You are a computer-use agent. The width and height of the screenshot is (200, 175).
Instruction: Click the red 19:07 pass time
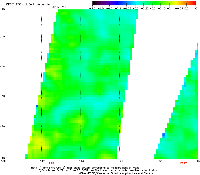pyautogui.click(x=51, y=163)
